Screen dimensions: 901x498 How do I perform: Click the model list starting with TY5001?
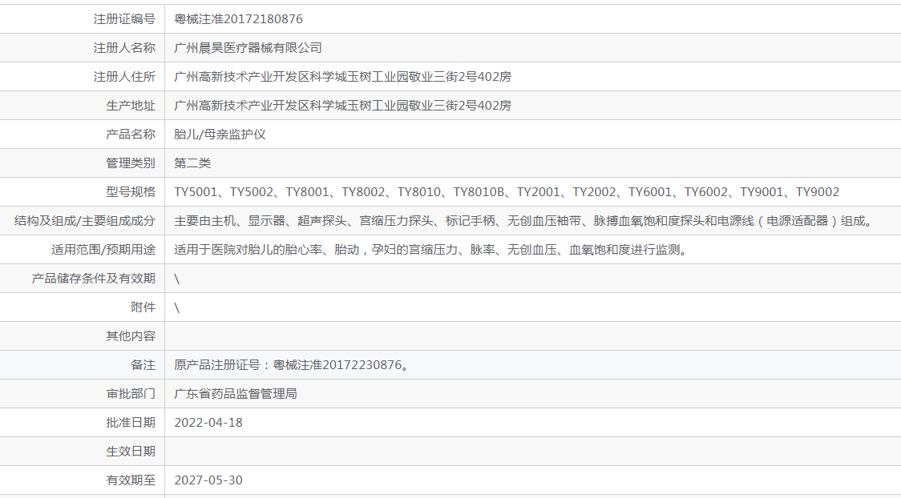[507, 191]
